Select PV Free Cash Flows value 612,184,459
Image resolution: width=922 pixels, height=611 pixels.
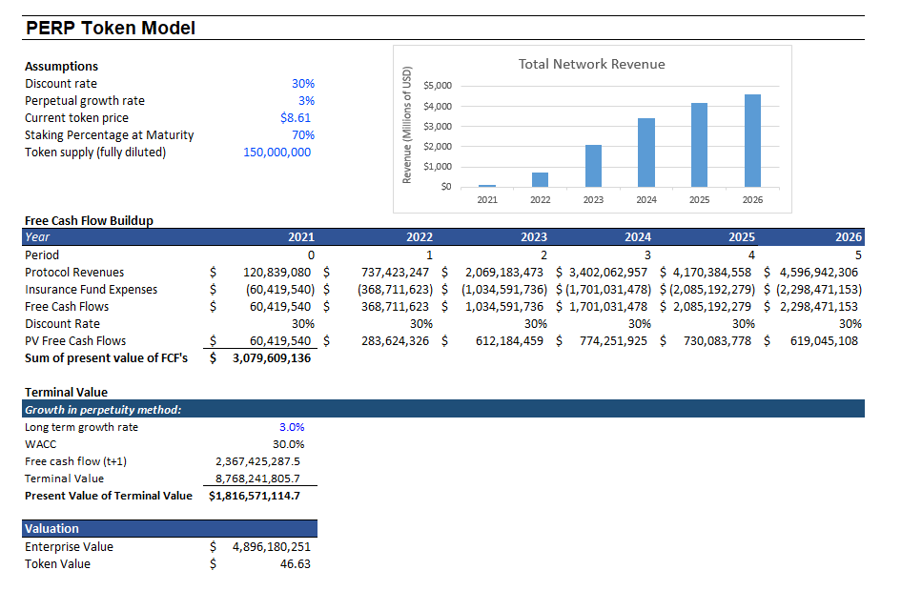coord(509,340)
